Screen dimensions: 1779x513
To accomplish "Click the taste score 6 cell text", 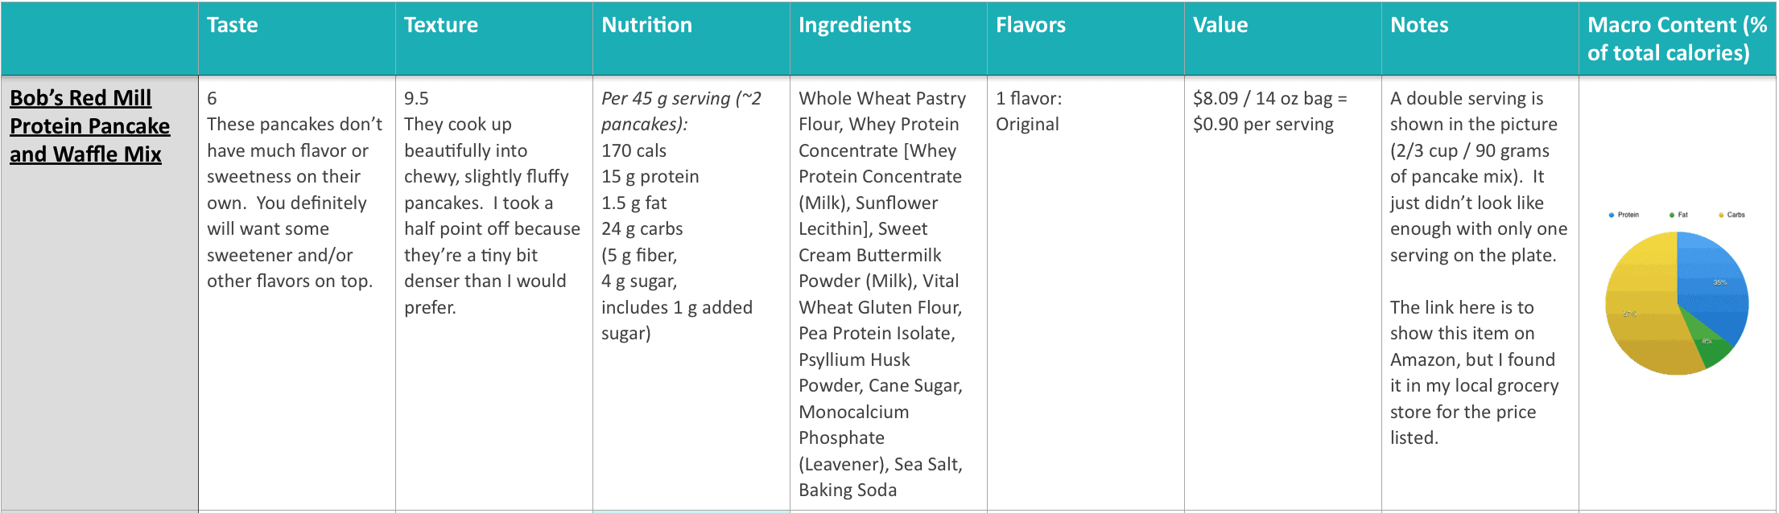I will coord(212,98).
